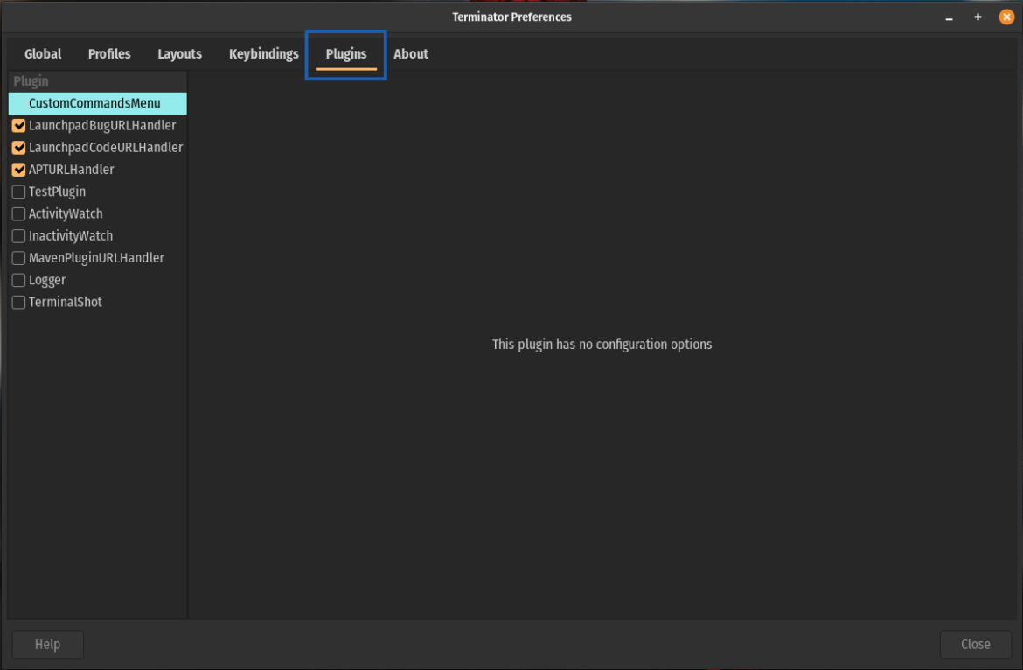
Task: Minimize the Terminator Preferences window
Action: click(949, 17)
